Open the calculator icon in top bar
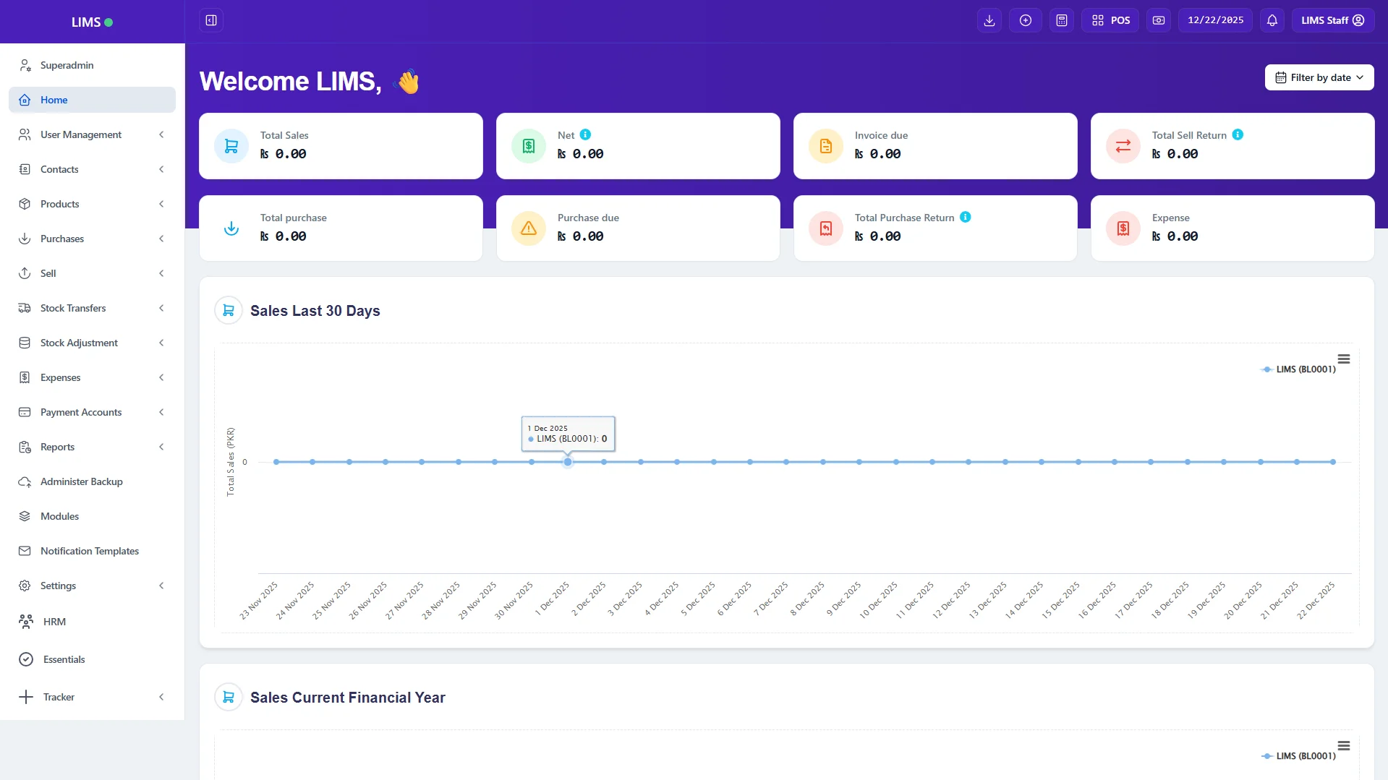 tap(1062, 20)
